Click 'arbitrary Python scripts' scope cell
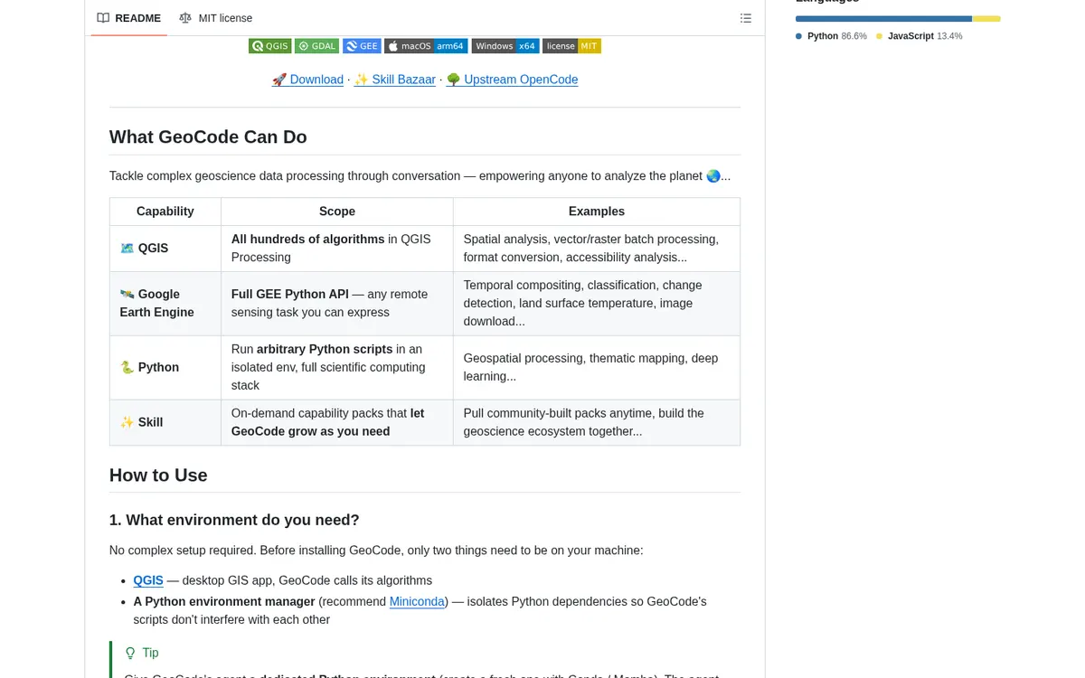 [337, 367]
